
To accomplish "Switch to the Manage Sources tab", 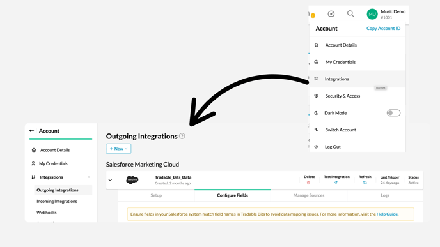I will point(309,195).
